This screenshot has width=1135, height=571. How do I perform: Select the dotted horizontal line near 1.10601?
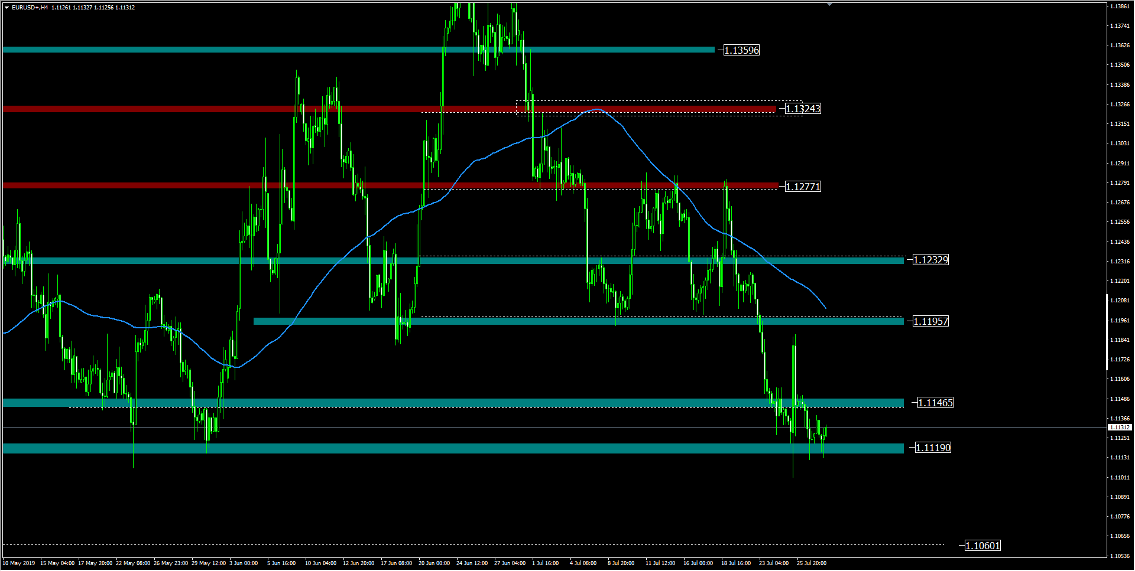[x=473, y=544]
